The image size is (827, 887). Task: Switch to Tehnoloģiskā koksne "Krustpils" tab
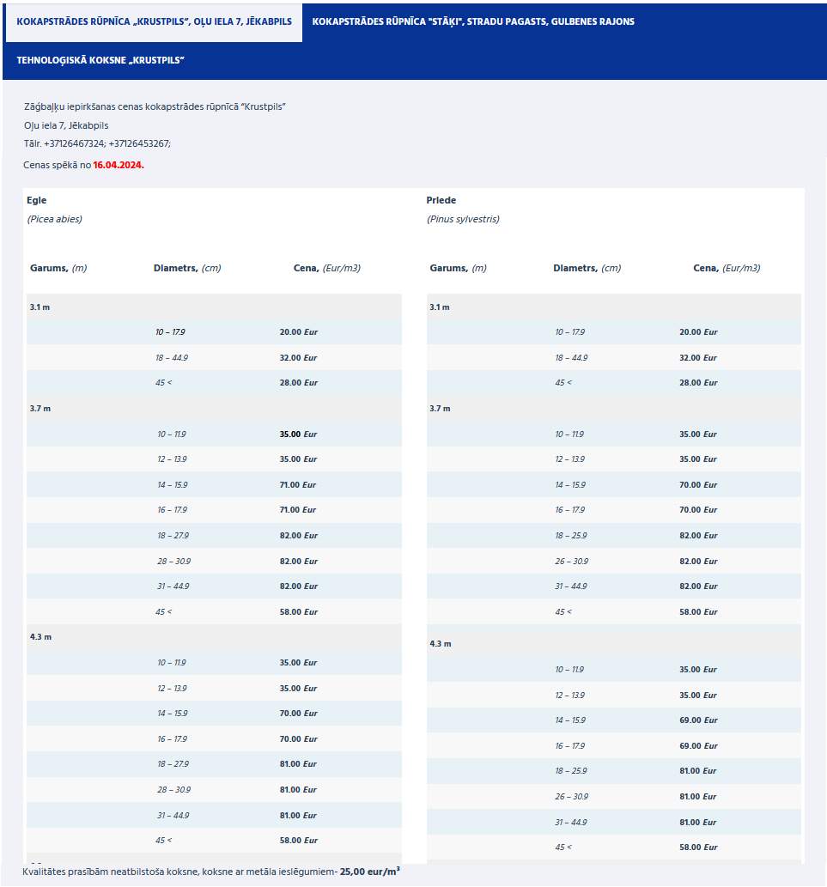point(100,60)
